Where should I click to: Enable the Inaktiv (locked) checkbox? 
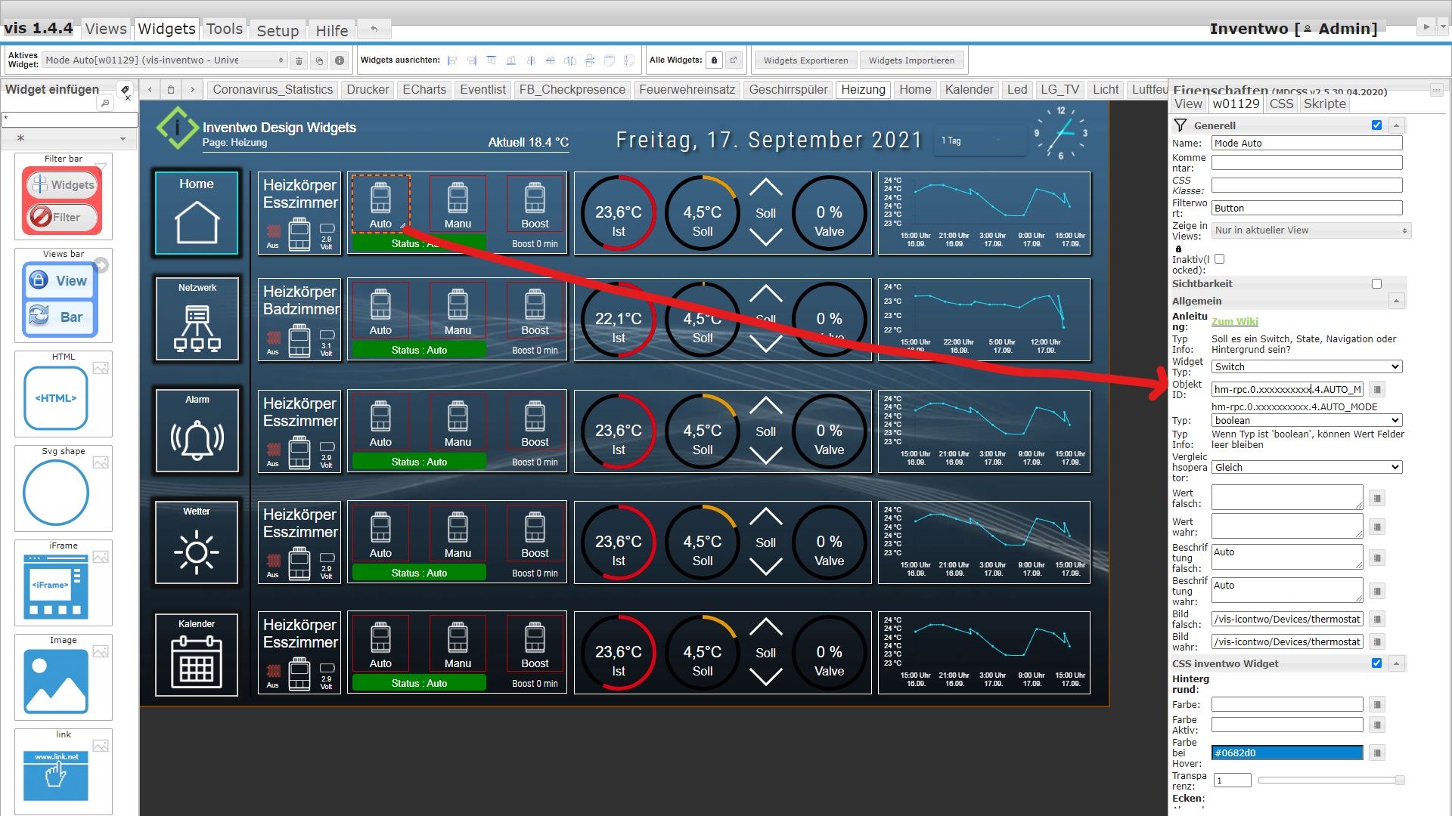[1219, 259]
